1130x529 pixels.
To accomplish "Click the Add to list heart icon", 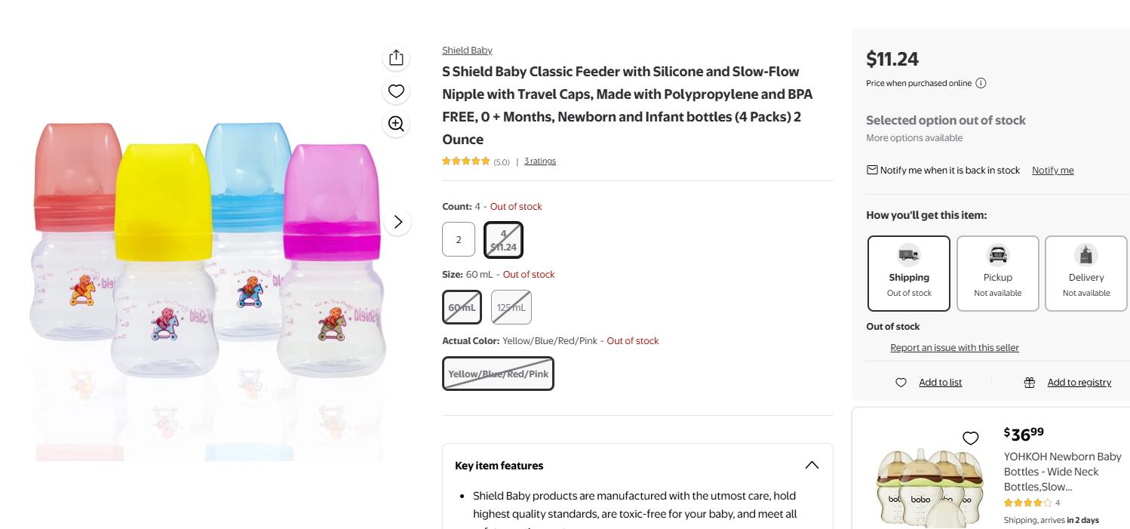I will point(901,383).
